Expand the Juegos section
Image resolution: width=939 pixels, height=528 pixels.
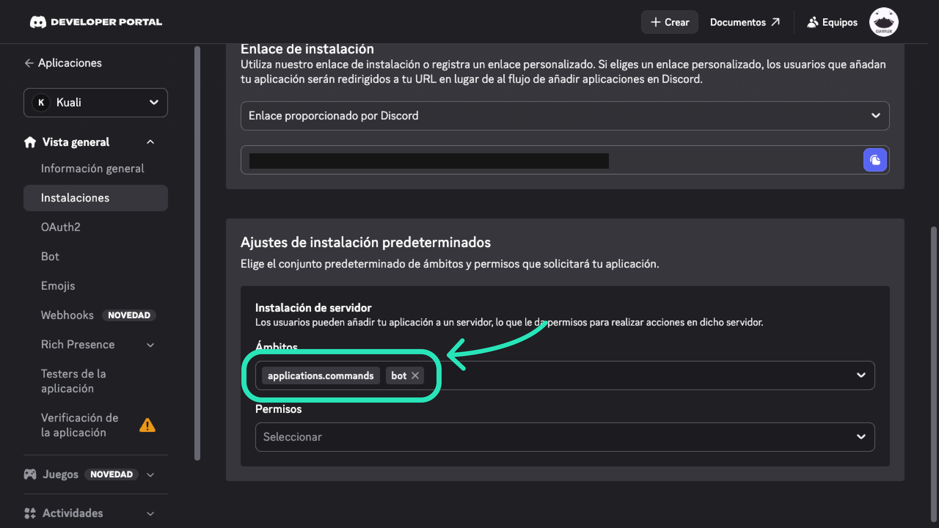[x=150, y=475]
